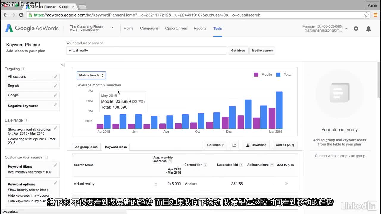381x214 pixels.
Task: Bookmark page with the star icon
Action: tap(367, 15)
